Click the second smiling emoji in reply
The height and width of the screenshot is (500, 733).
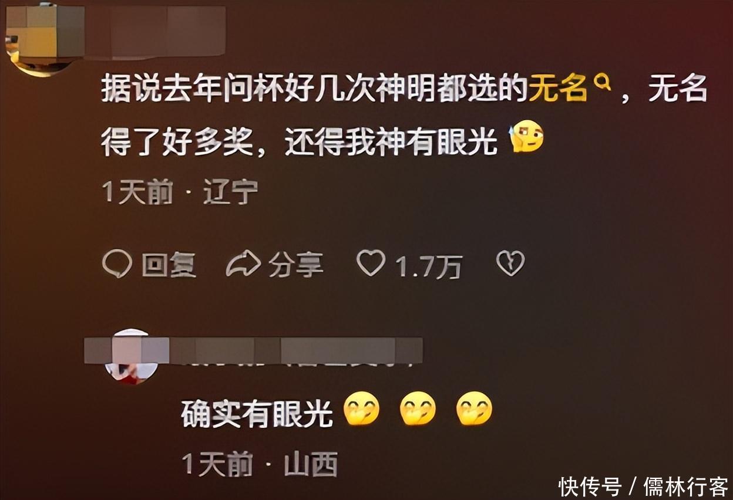coord(418,408)
